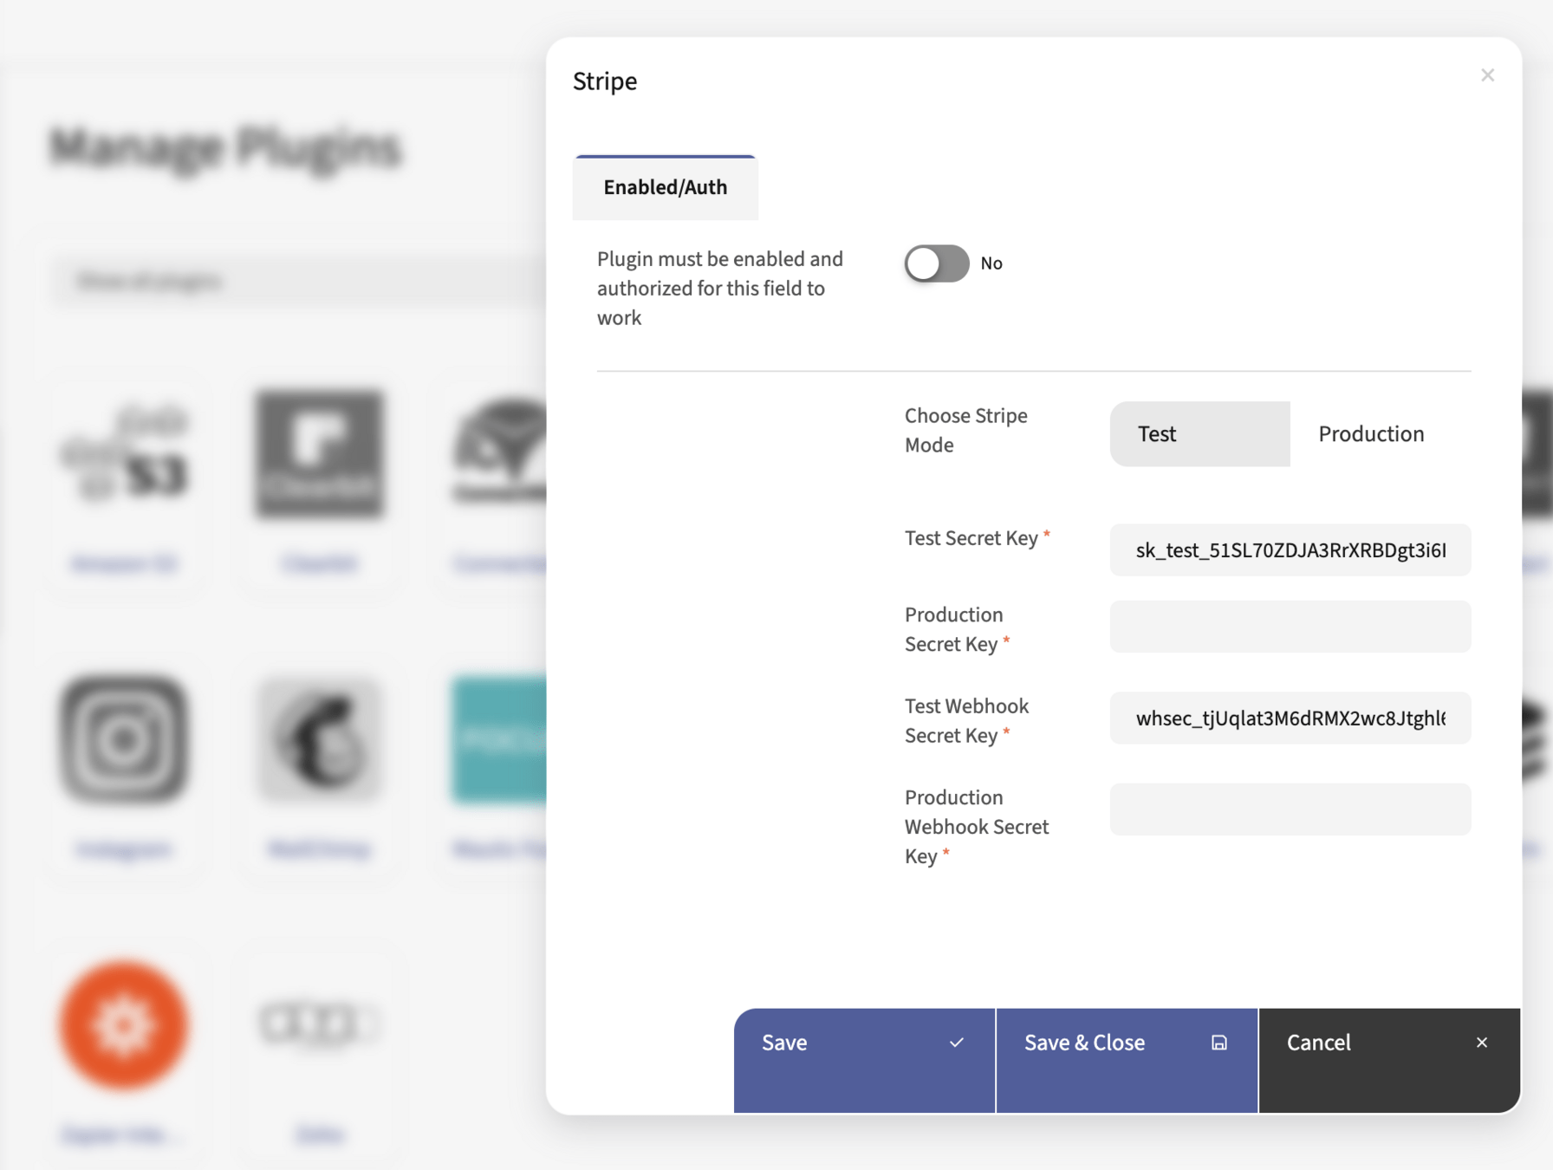
Task: Read the 'Choose Stripe Mode' label
Action: pyautogui.click(x=965, y=430)
